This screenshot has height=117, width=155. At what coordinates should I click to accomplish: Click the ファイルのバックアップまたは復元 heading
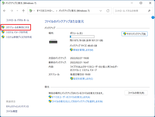[x=64, y=21]
